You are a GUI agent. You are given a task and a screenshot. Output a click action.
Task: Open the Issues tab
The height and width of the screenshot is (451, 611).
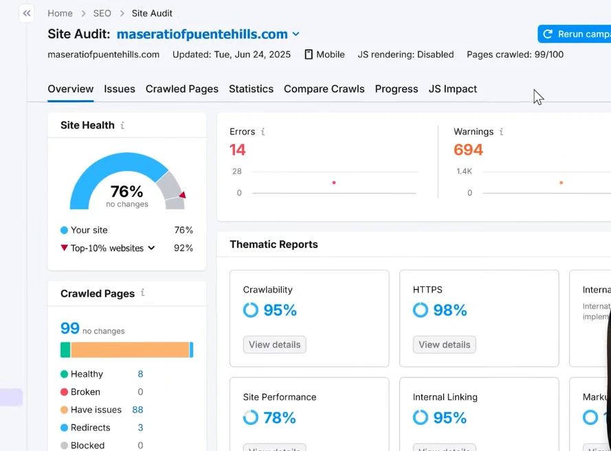click(120, 89)
